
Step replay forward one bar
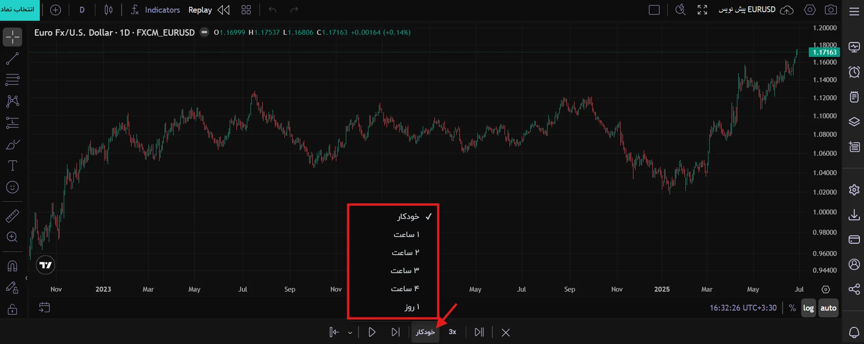point(396,333)
